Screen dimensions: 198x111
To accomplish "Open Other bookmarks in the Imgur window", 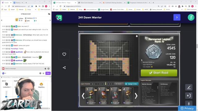I will 191,10.
